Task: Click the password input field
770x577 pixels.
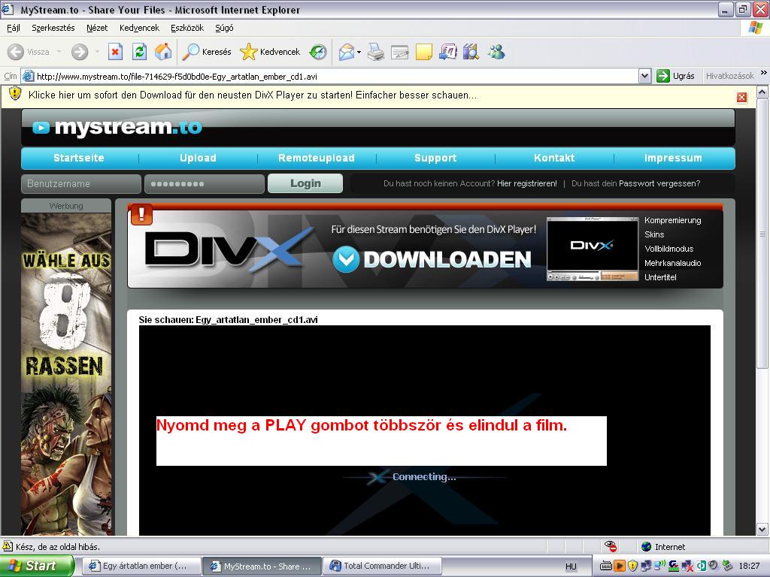Action: 205,184
